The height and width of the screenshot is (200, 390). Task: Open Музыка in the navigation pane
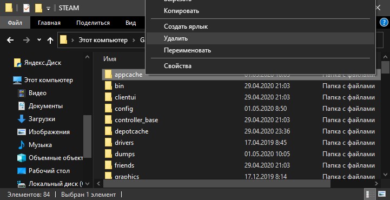pos(40,145)
